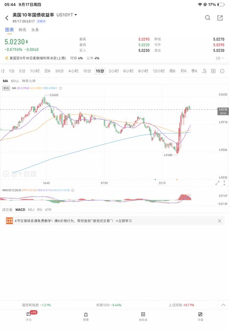Select the 周K timeframe

pos(173,71)
